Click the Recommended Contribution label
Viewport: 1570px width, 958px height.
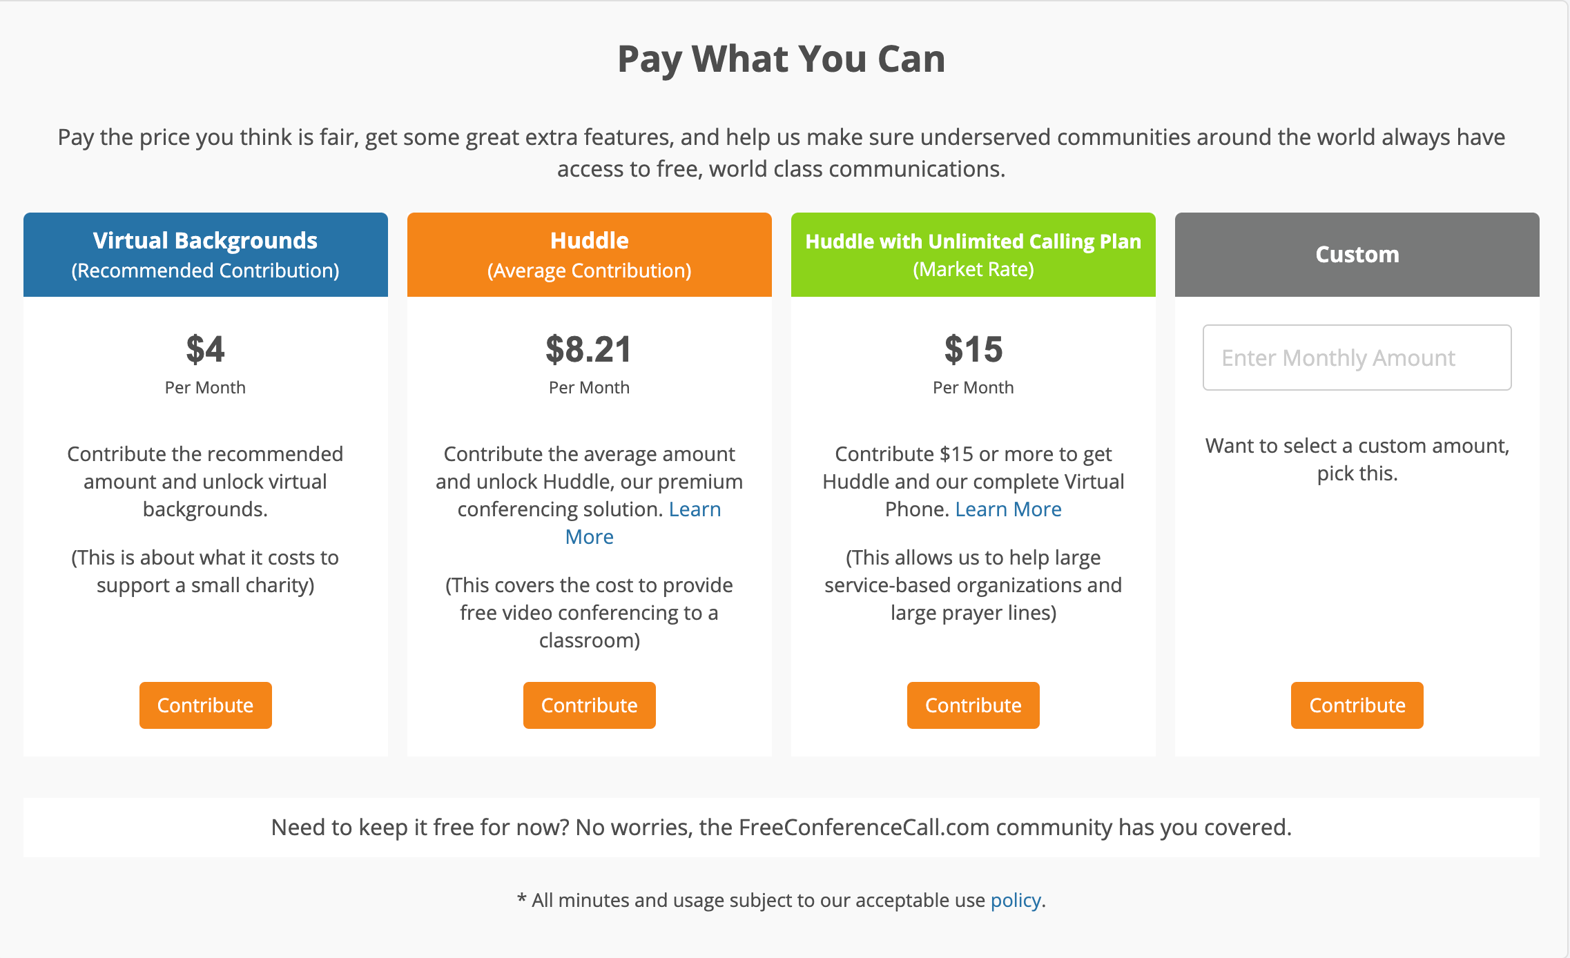tap(205, 271)
